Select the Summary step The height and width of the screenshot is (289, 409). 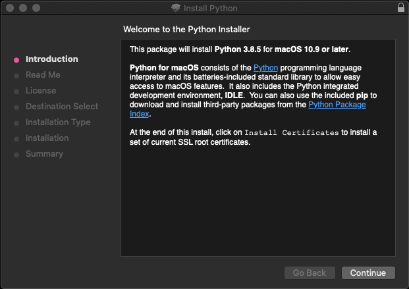[x=44, y=154]
